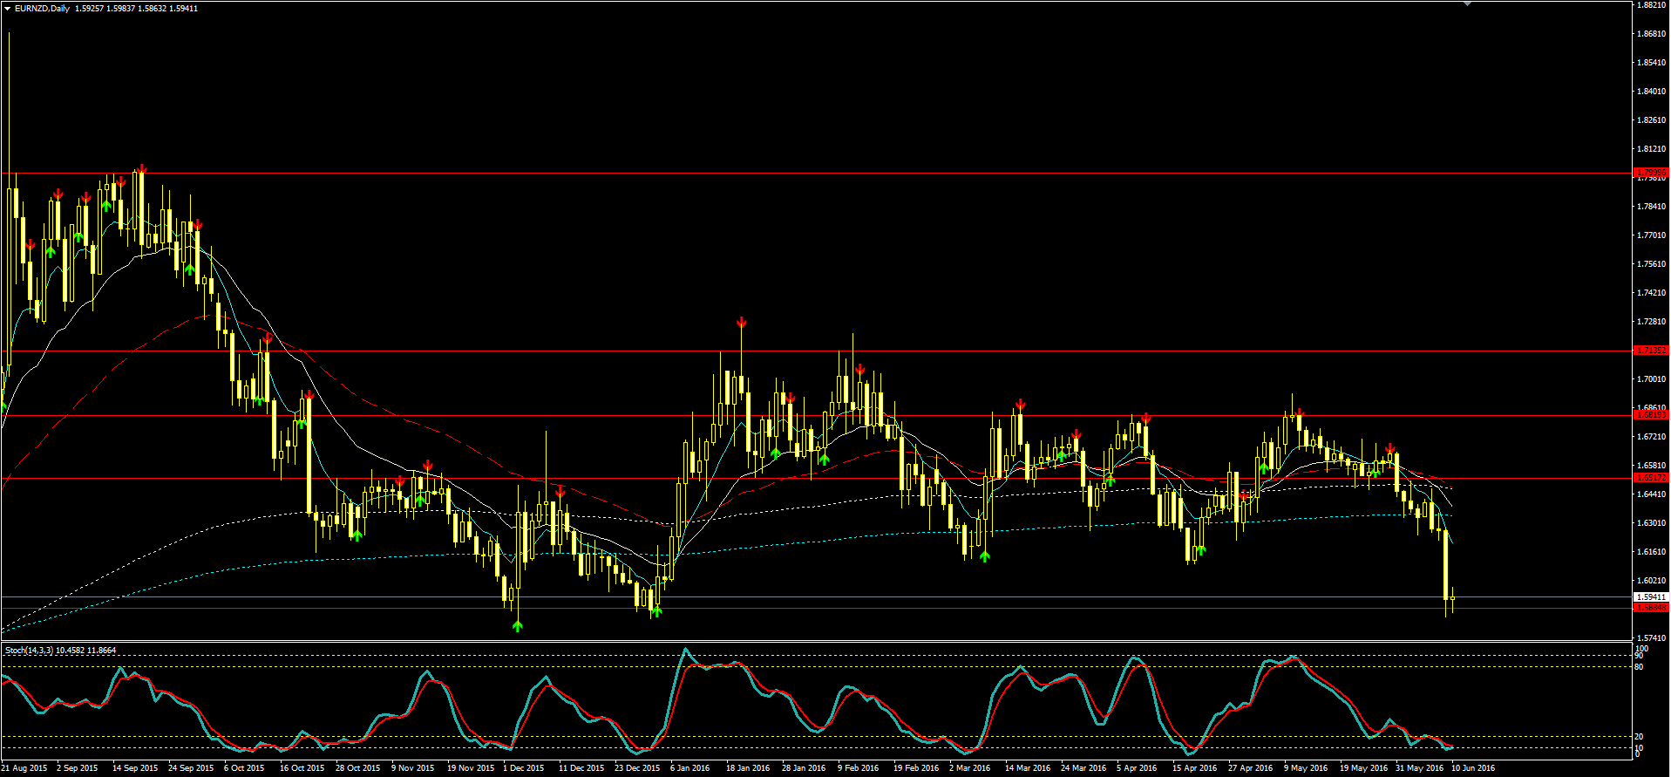Select the red 1.71352 price level label
This screenshot has width=1671, height=777.
click(1651, 351)
